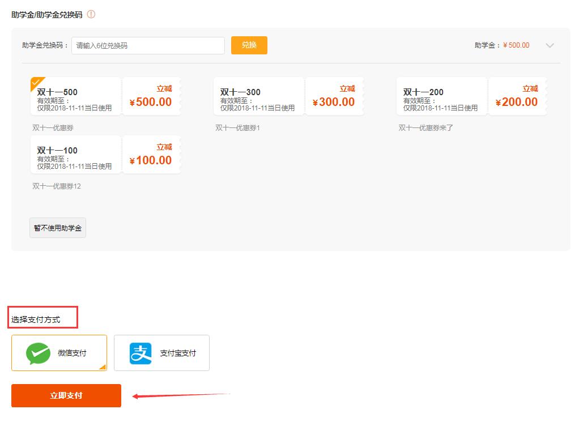Viewport: 583px width, 422px height.
Task: Click the 立减 ¥500.00 coupon stub
Action: [x=150, y=95]
